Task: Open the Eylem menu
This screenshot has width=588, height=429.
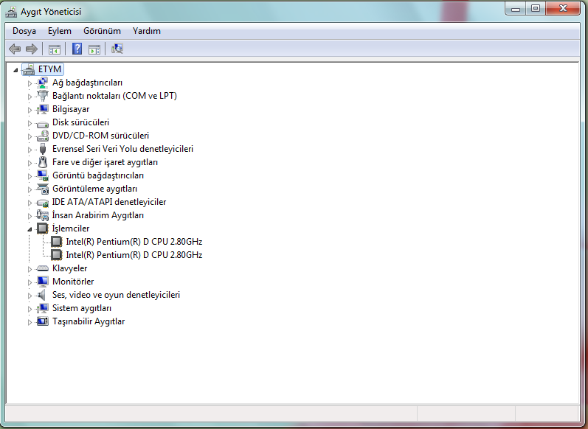Action: tap(60, 31)
